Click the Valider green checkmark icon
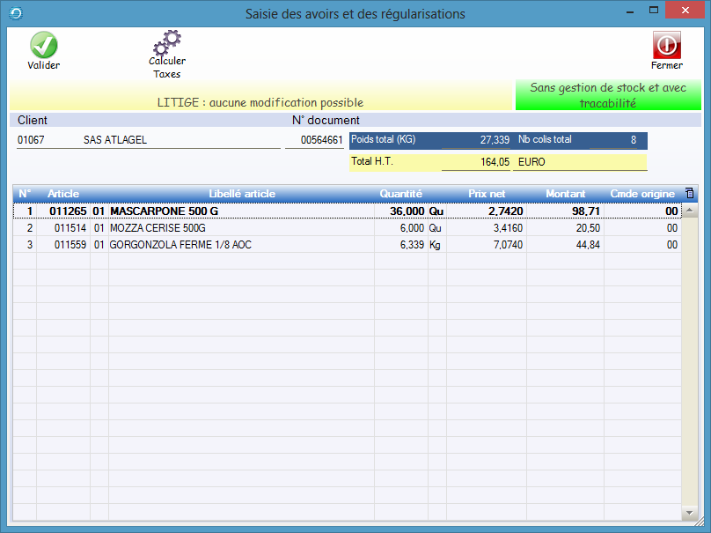Screen dimensions: 711x533 [43, 46]
